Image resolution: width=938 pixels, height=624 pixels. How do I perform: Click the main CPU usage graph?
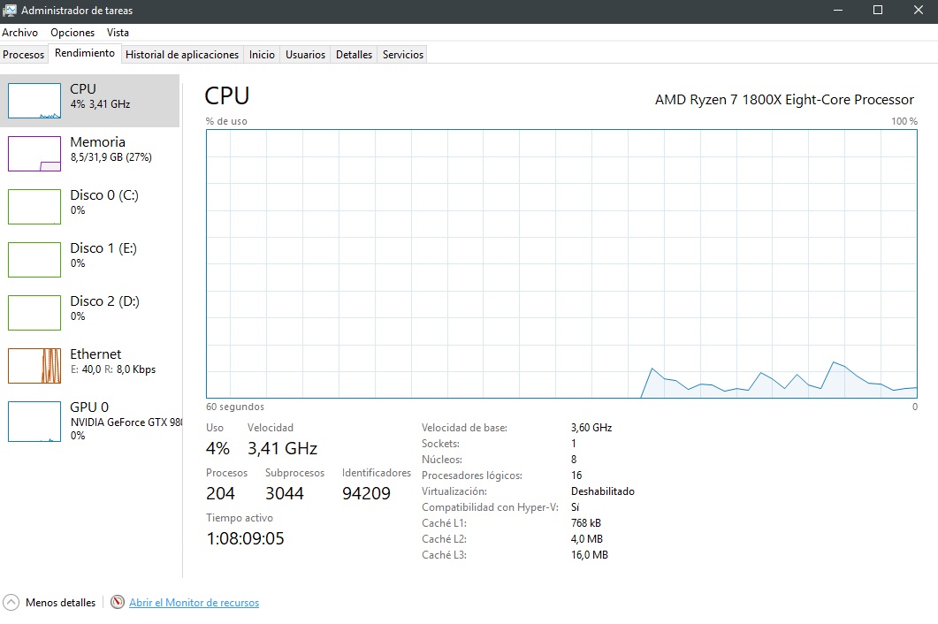561,263
